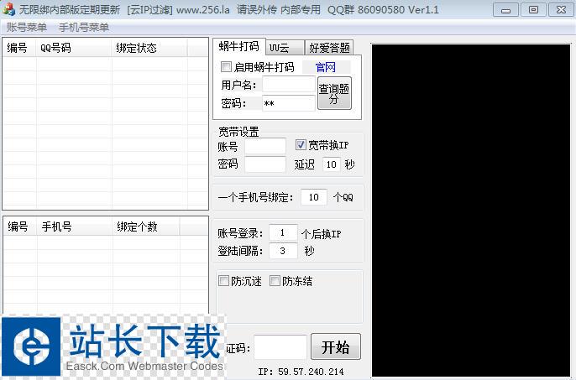Click the 绑定状态 column header

149,48
